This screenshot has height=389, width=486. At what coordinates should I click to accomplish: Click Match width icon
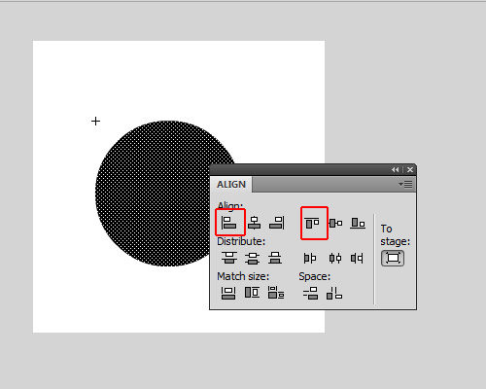[x=228, y=293]
